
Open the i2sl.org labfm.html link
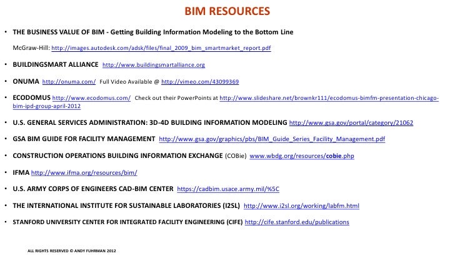pos(301,206)
